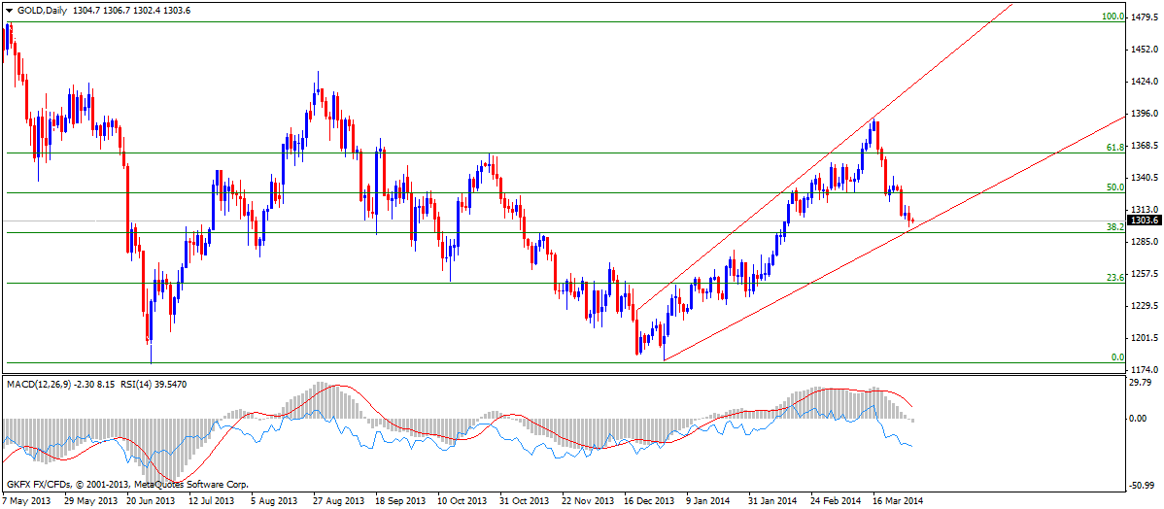Click the 12 Jul 2013 date label
This screenshot has height=509, width=1164.
[x=214, y=500]
